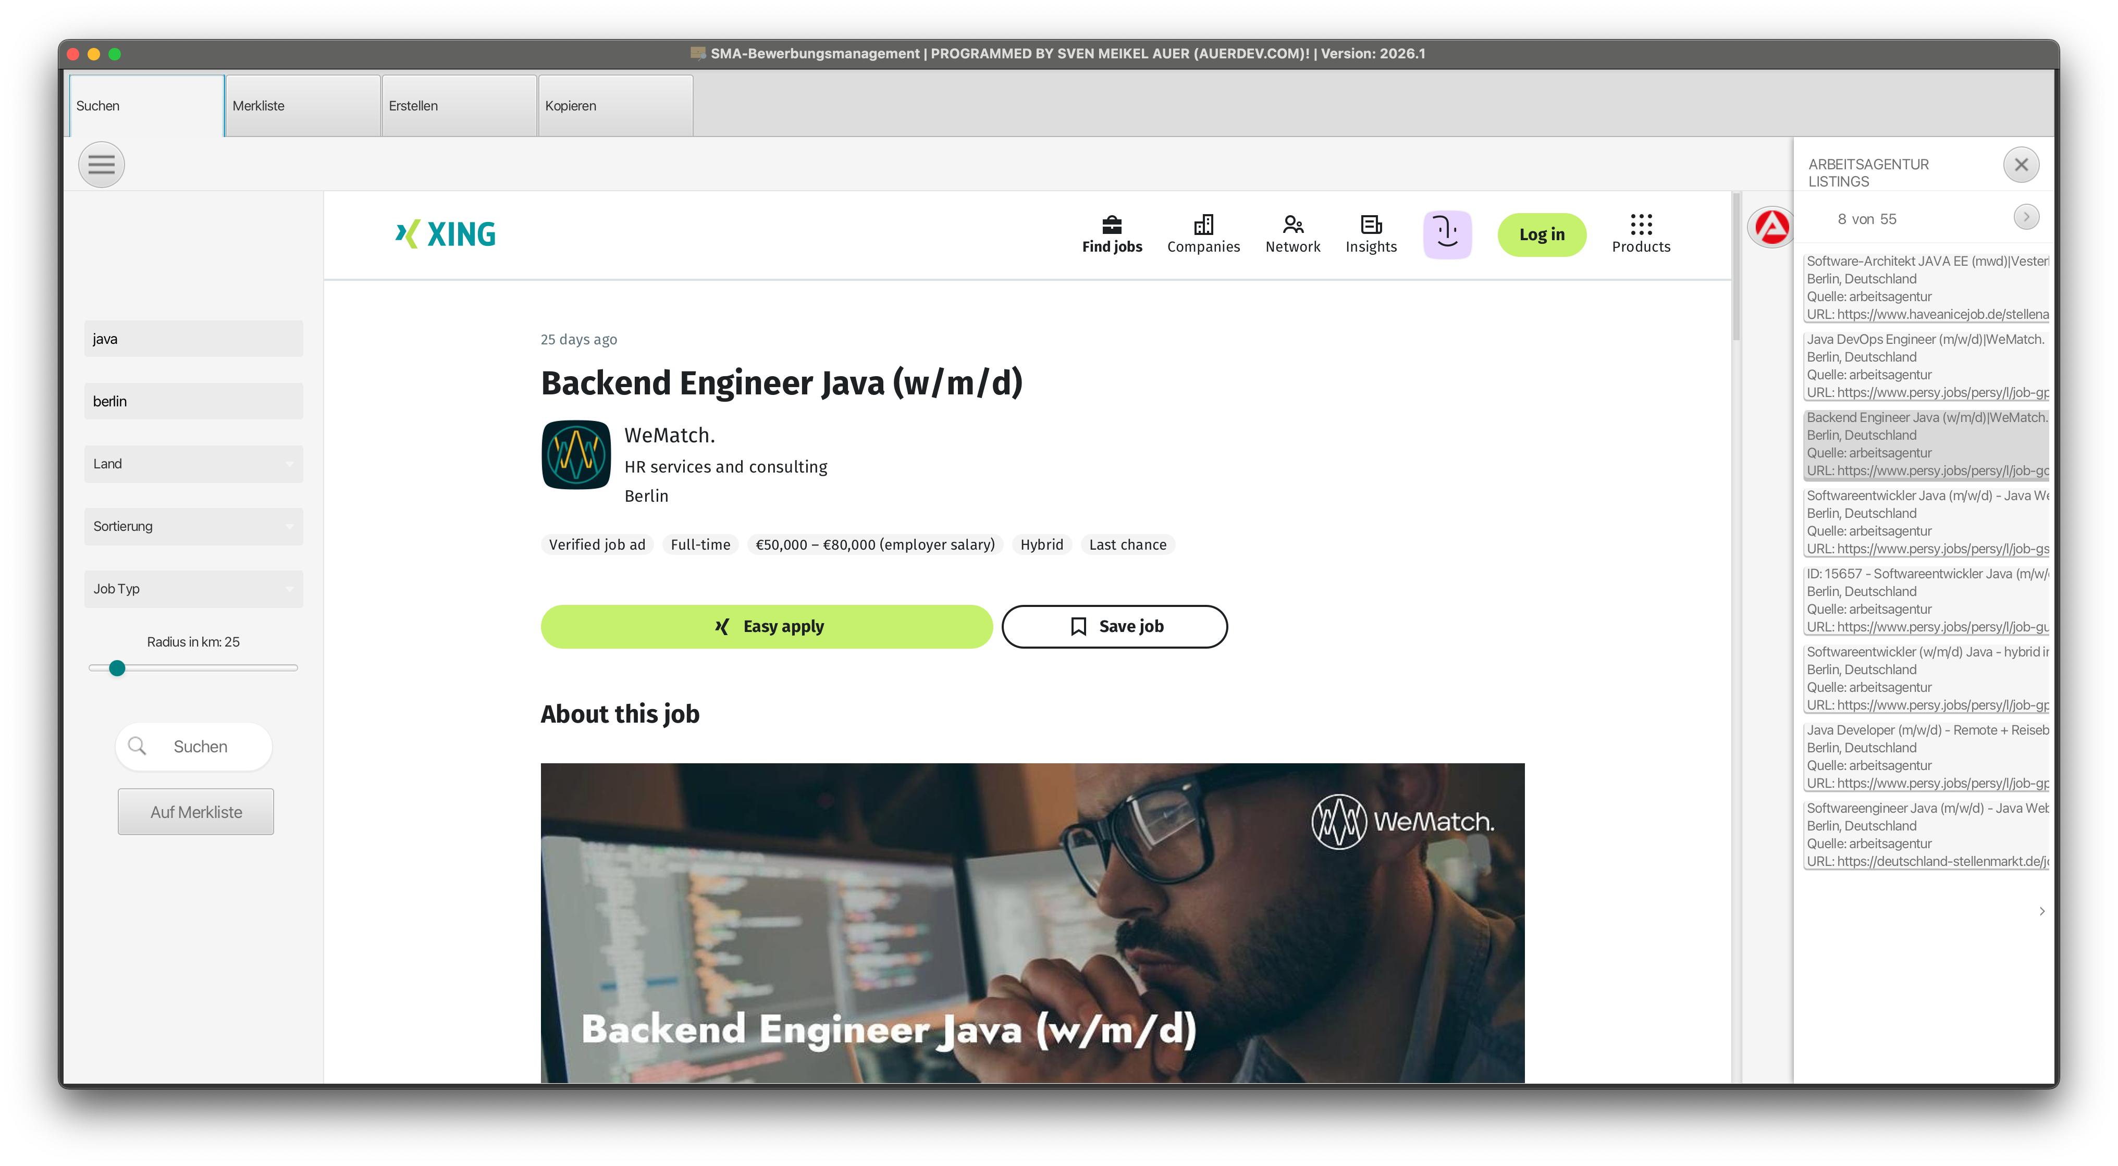Click the Log in button
This screenshot has height=1166, width=2118.
(1542, 234)
